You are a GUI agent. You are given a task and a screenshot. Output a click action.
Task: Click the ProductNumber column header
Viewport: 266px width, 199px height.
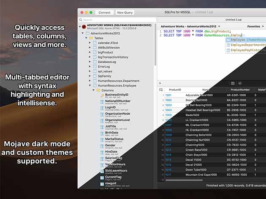(238, 89)
